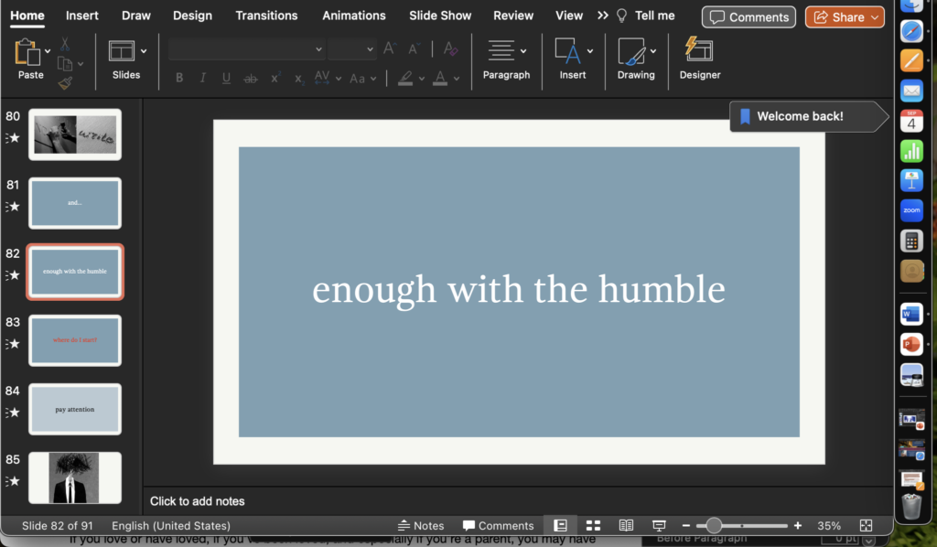Image resolution: width=937 pixels, height=547 pixels.
Task: Open the Review tab
Action: [513, 16]
